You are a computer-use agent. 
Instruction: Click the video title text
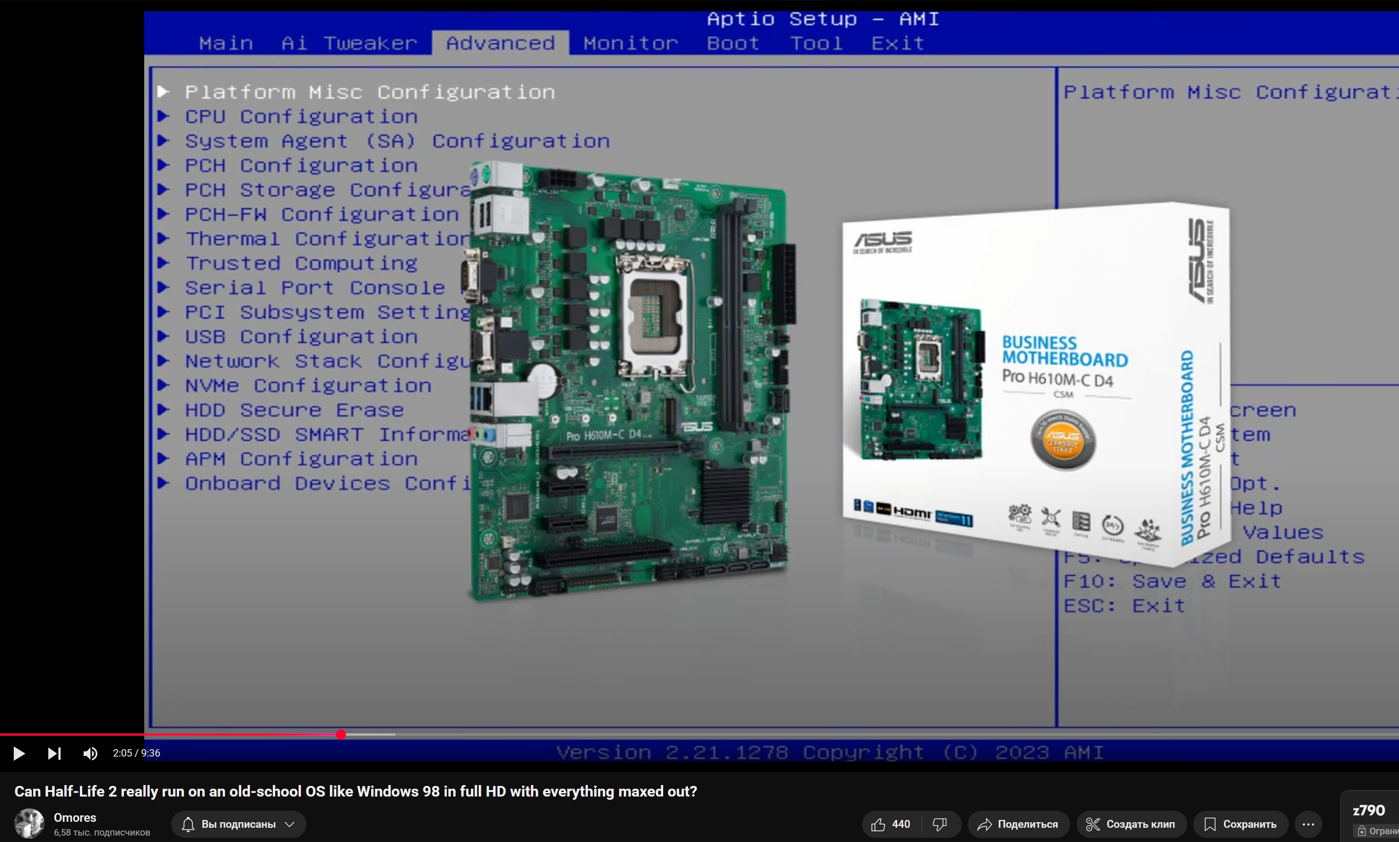tap(355, 791)
